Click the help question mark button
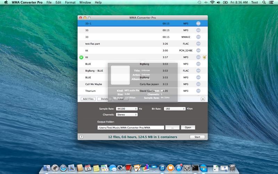Image resolution: width=278 pixels, height=174 pixels. 81,137
